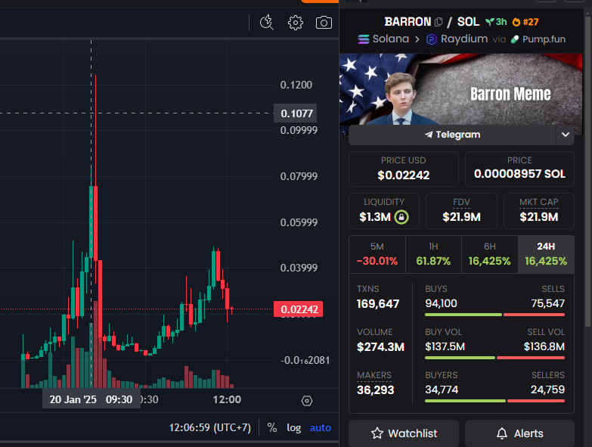Image resolution: width=592 pixels, height=447 pixels.
Task: Open timezone selector 12:06:59 (UTC+7)
Action: click(x=210, y=427)
